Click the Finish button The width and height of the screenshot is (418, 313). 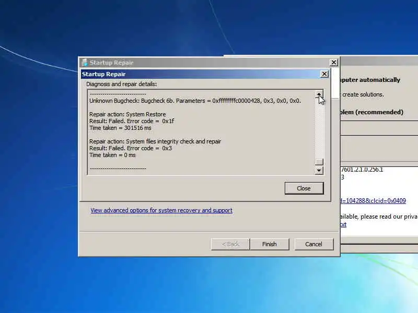tap(270, 244)
